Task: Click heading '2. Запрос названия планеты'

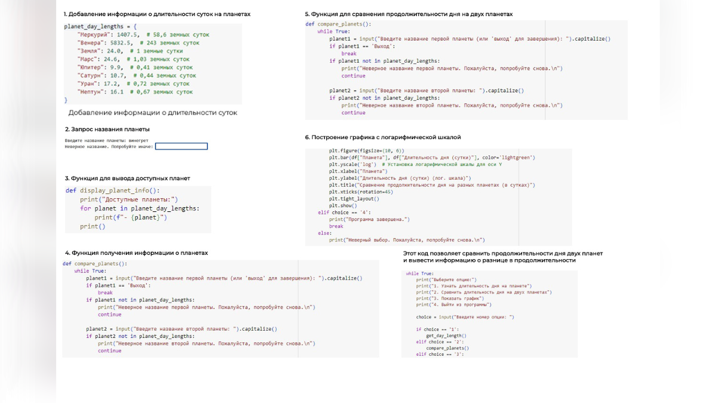Action: 107,129
